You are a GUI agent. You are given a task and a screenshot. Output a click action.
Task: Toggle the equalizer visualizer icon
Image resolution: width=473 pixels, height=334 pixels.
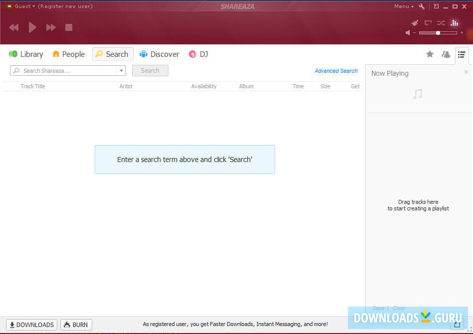click(454, 22)
